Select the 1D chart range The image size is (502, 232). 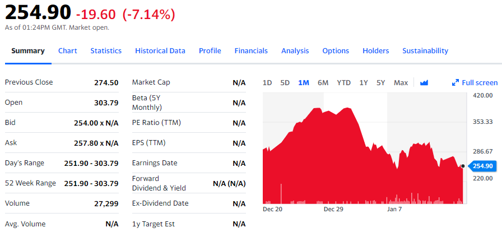pos(267,83)
